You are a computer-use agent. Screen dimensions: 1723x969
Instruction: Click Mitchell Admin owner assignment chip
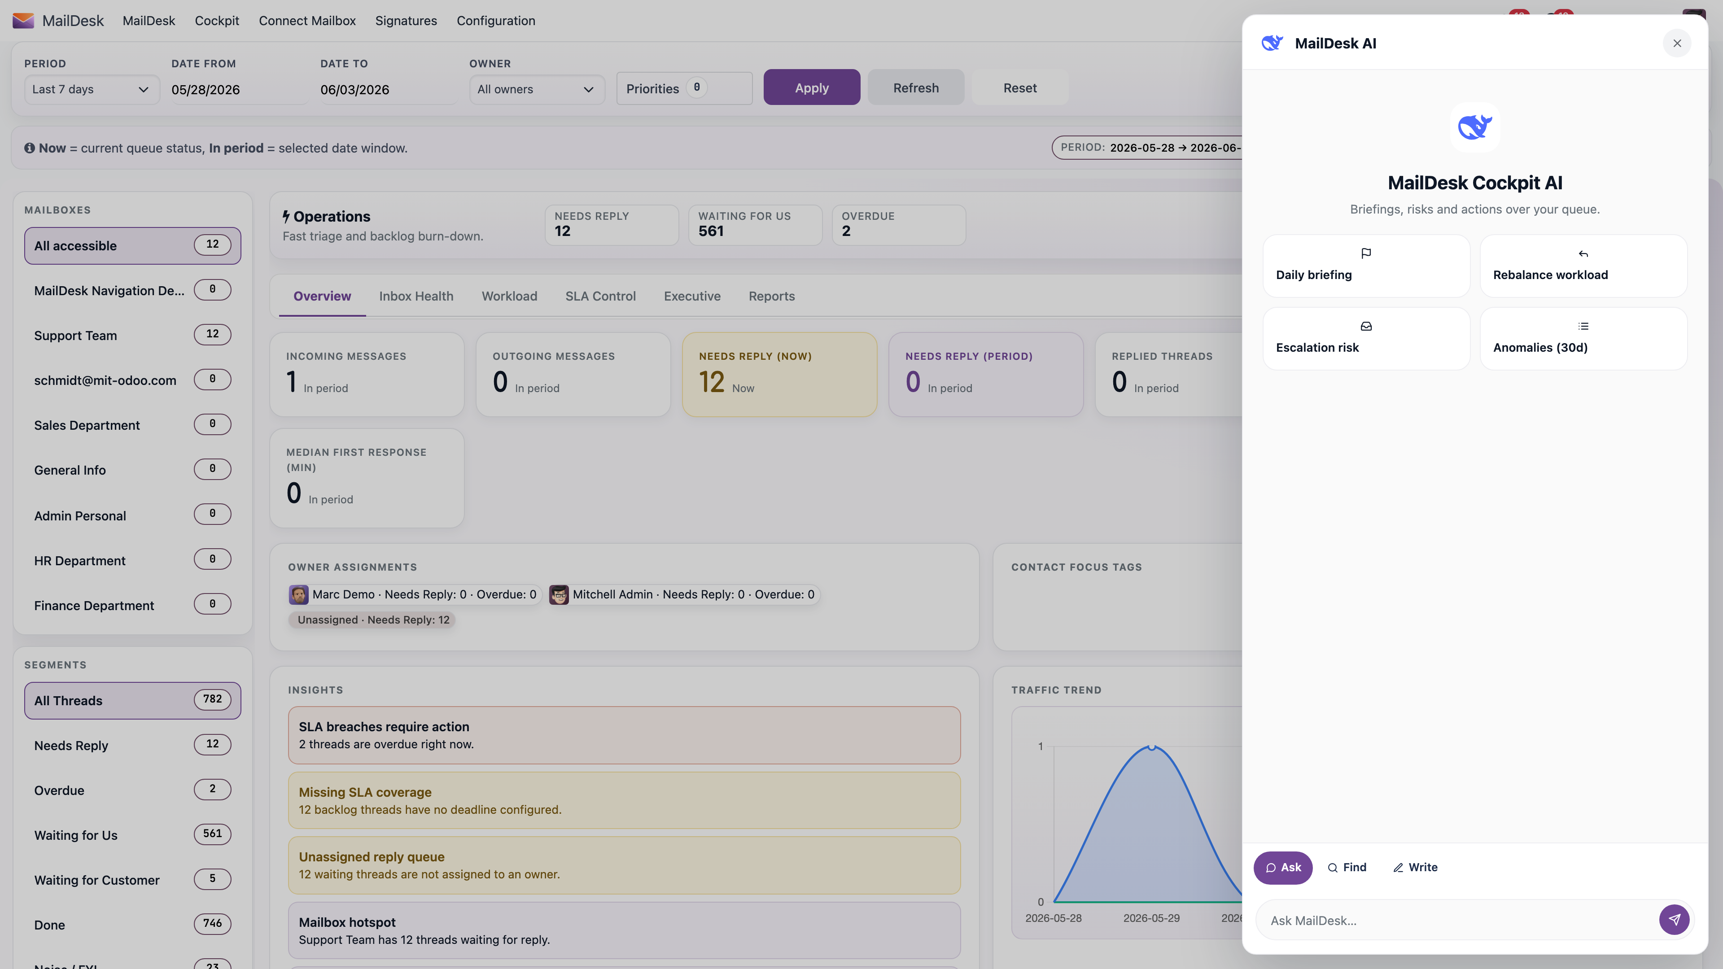pos(683,594)
